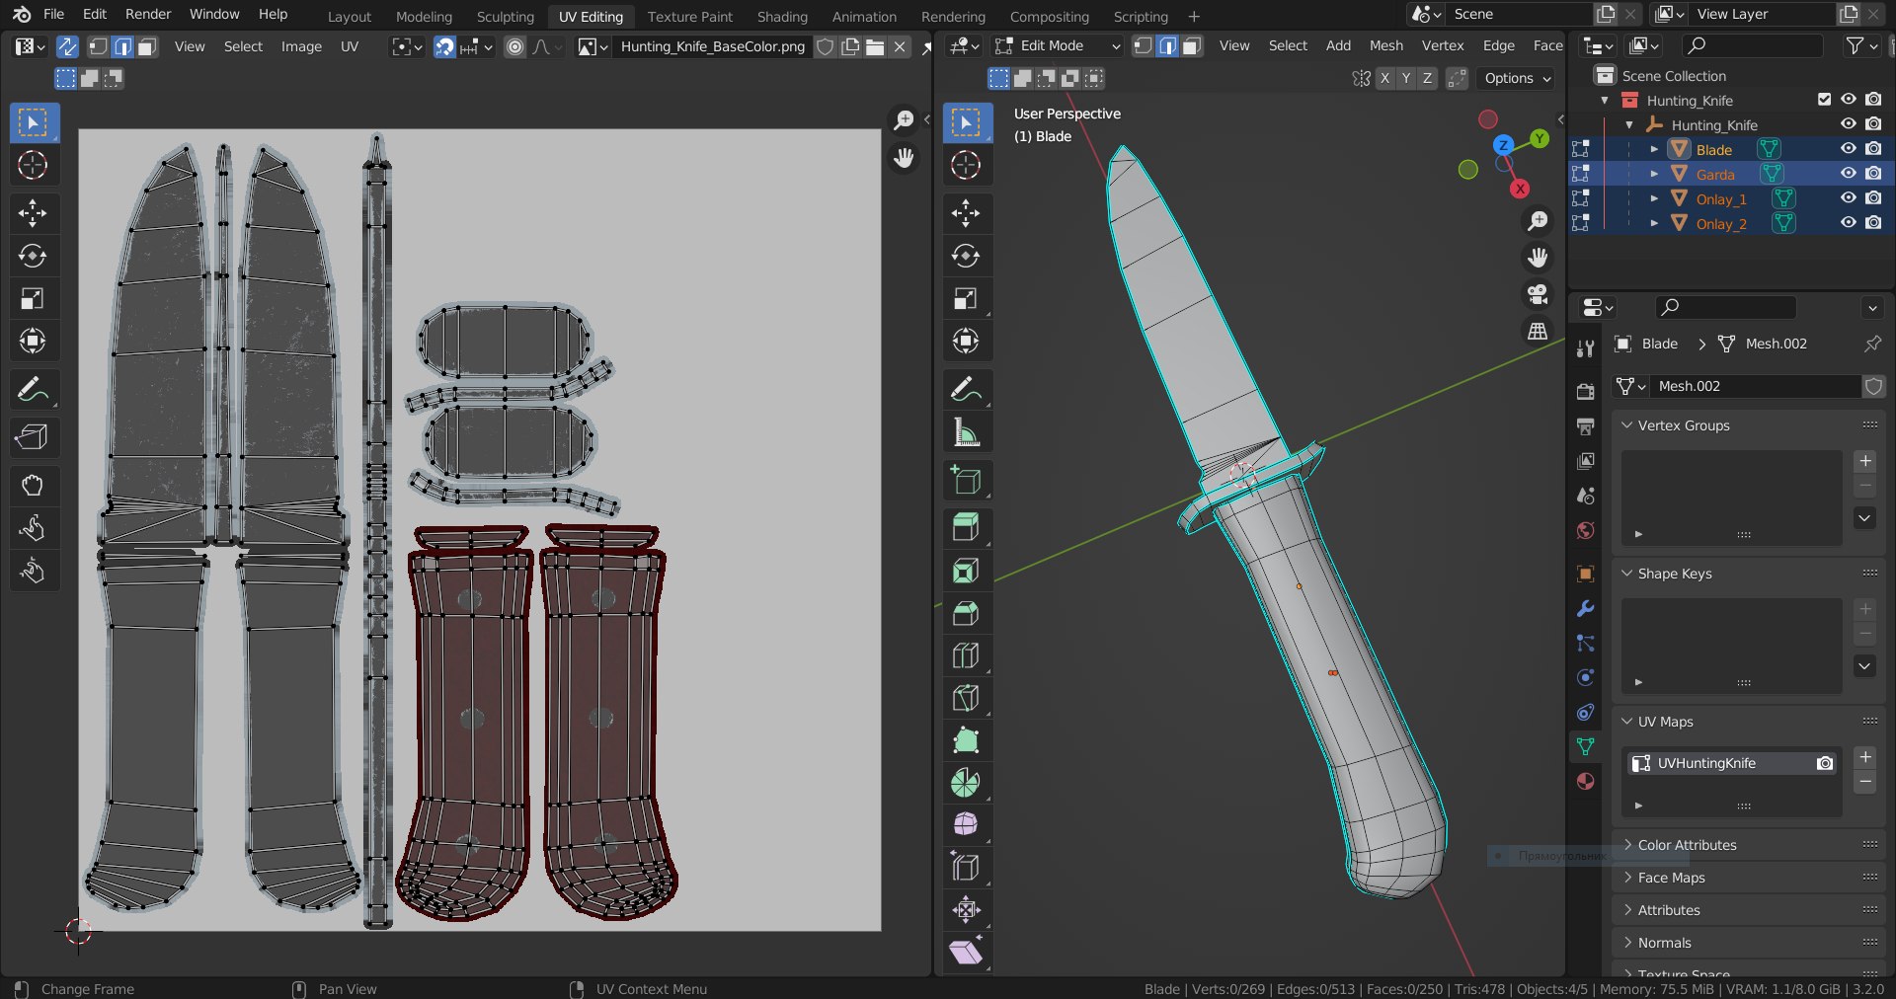This screenshot has height=999, width=1896.
Task: Choose the Grab sculpt tool in UV editor
Action: 33,485
